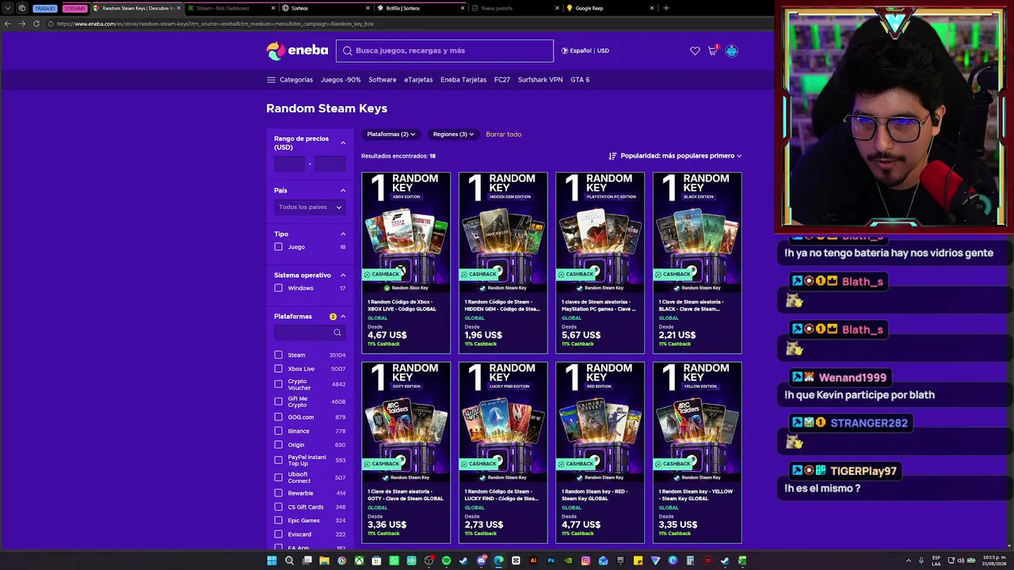Reload the page in the browser
Screen dimensions: 1014x570
coord(36,24)
